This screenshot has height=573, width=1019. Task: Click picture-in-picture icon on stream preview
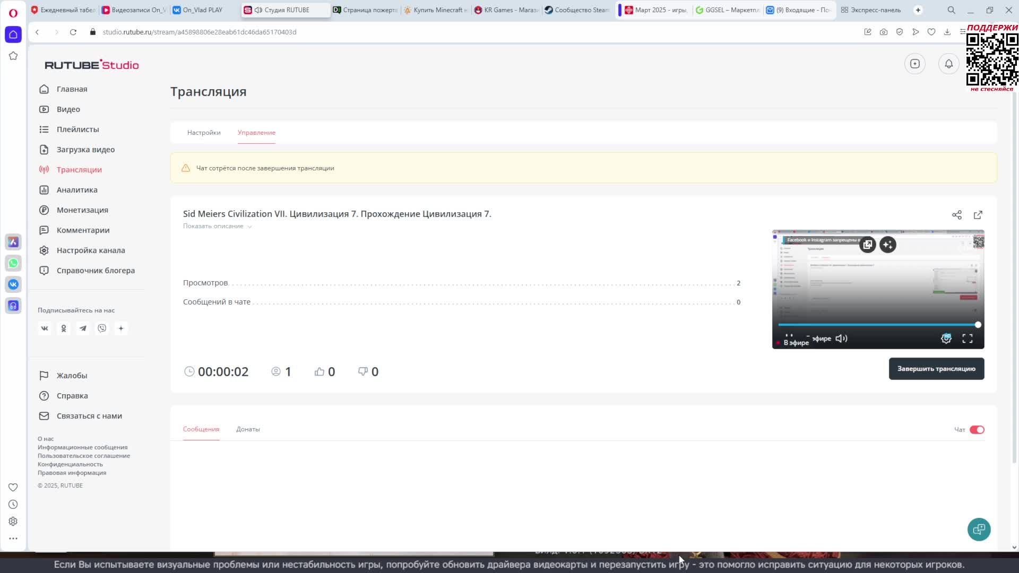[x=868, y=245]
